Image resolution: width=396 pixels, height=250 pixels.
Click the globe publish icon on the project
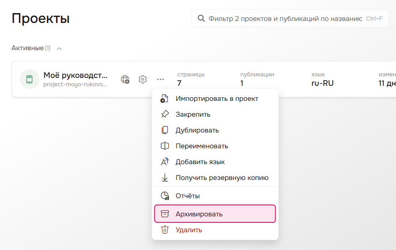click(125, 79)
